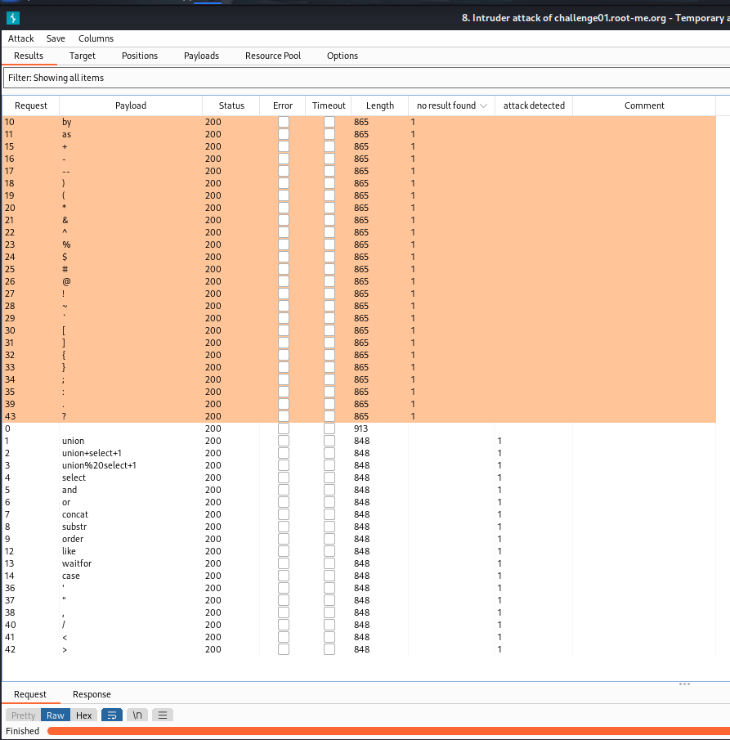Switch to the Positions tab
The image size is (730, 740).
coord(140,56)
